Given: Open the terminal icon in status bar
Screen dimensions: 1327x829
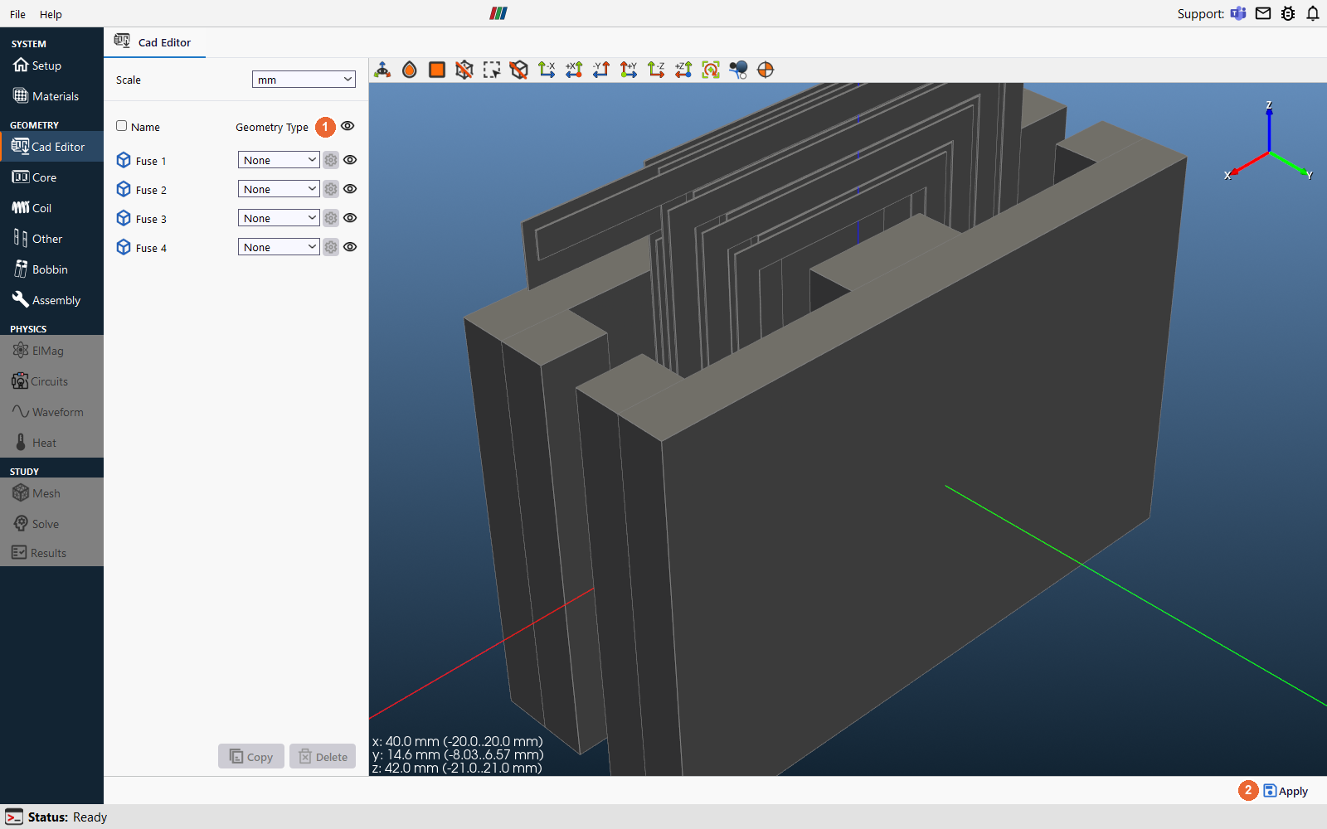Looking at the screenshot, I should point(14,817).
